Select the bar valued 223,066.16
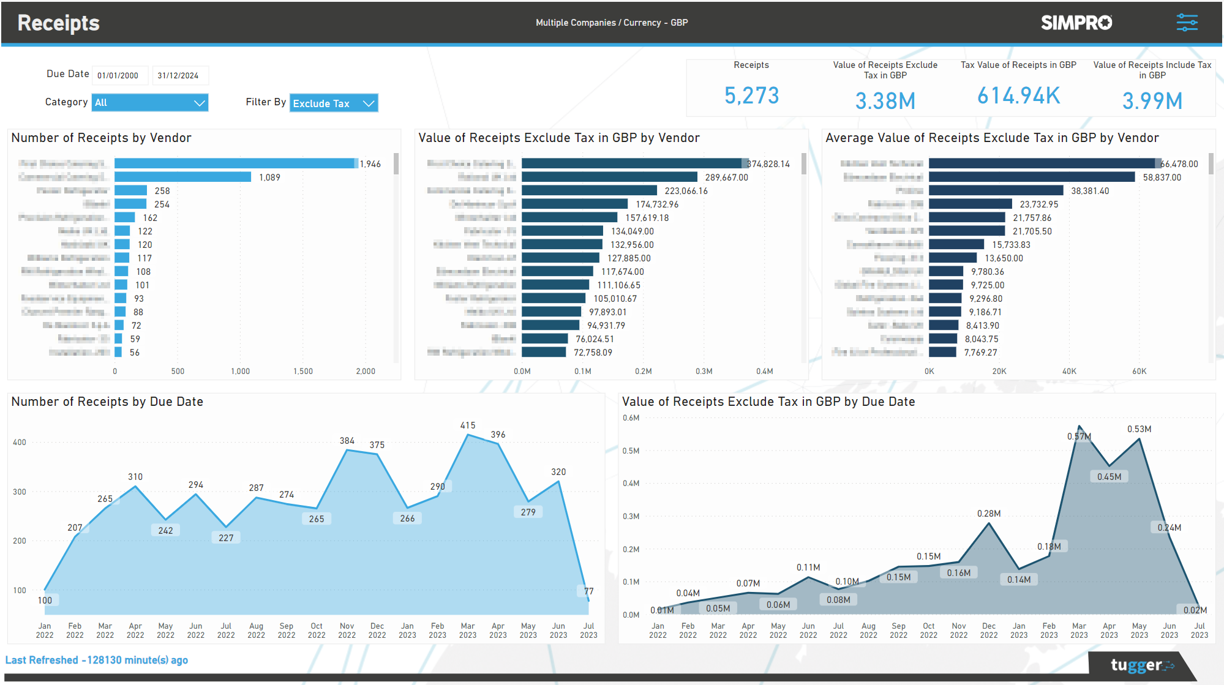The width and height of the screenshot is (1224, 685). click(x=589, y=190)
